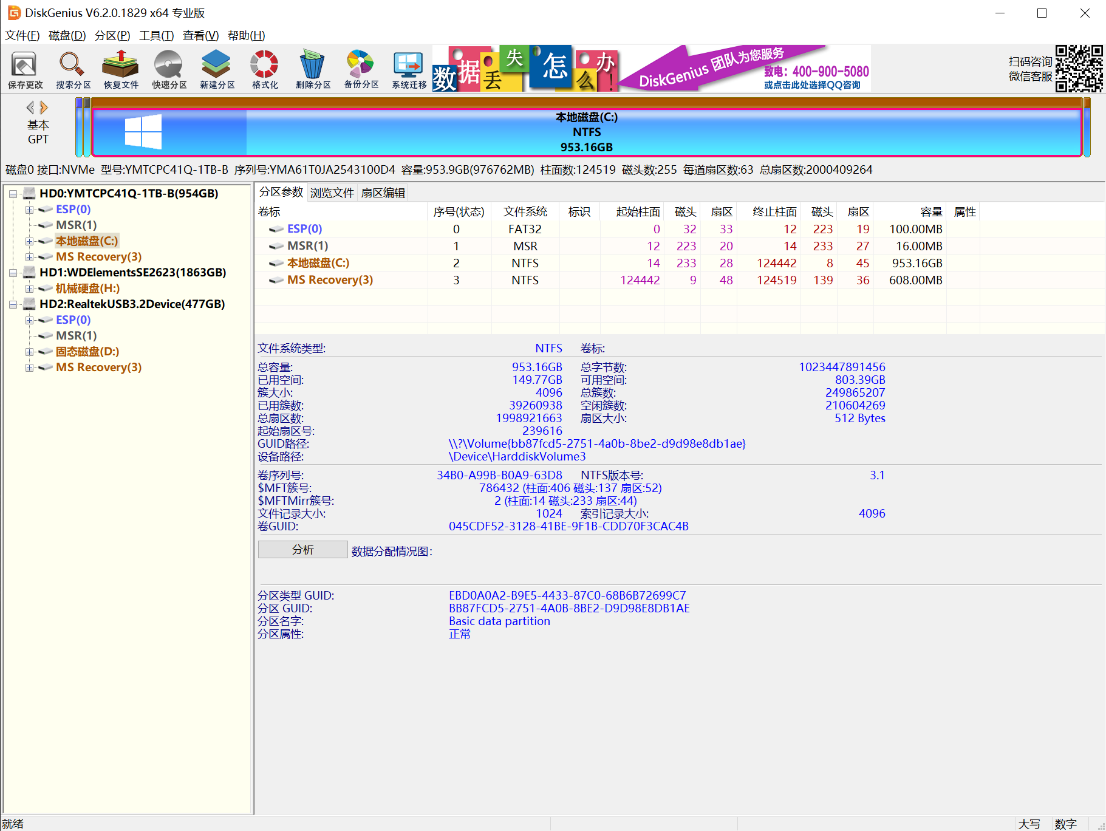Click the 就绪 status bar text

[x=13, y=824]
